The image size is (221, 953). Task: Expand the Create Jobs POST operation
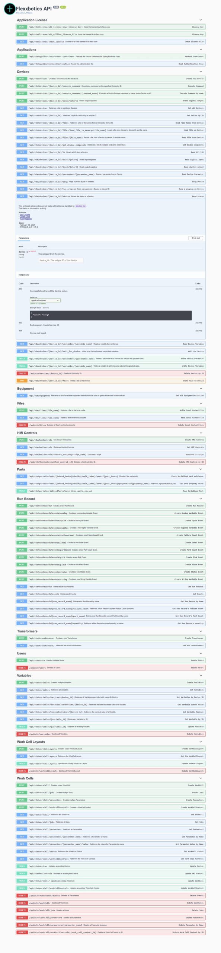pos(111,793)
